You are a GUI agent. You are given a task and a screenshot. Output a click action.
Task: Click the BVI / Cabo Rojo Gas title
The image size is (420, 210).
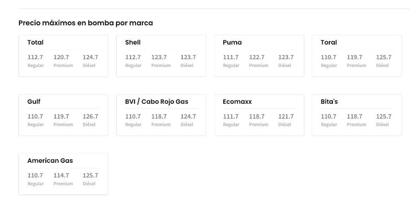tap(156, 102)
